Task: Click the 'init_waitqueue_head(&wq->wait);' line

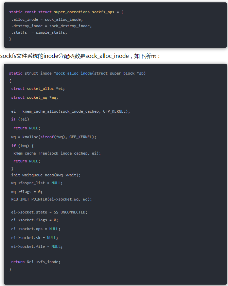Action: [46, 175]
